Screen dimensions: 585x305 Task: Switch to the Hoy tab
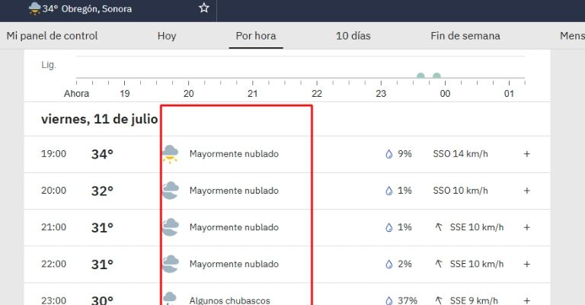tap(166, 36)
